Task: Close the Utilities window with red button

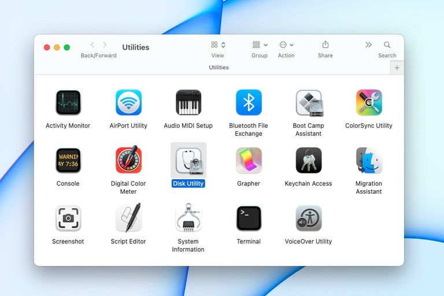Action: click(x=47, y=47)
